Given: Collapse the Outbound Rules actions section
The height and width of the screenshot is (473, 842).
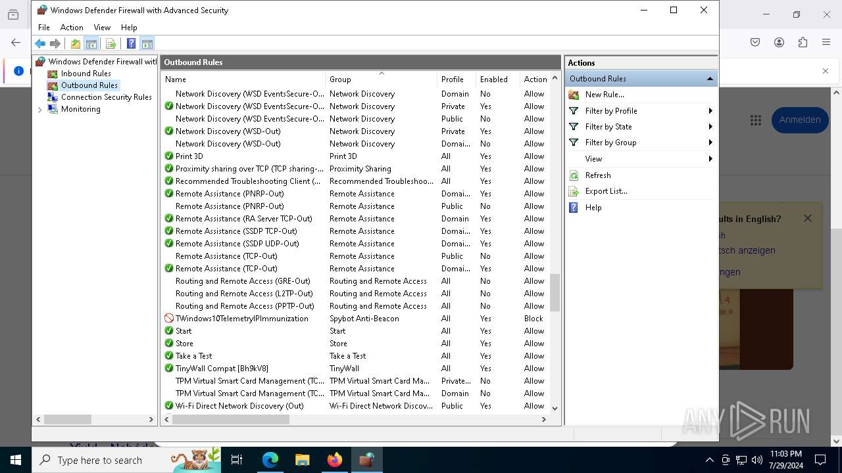Looking at the screenshot, I should point(710,79).
